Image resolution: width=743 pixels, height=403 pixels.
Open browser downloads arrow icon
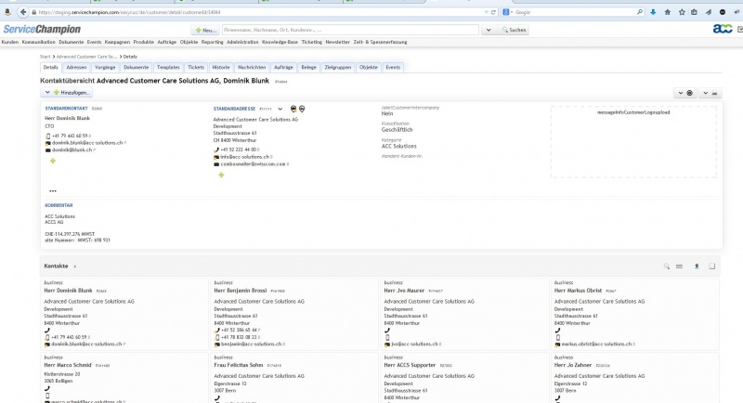[653, 12]
